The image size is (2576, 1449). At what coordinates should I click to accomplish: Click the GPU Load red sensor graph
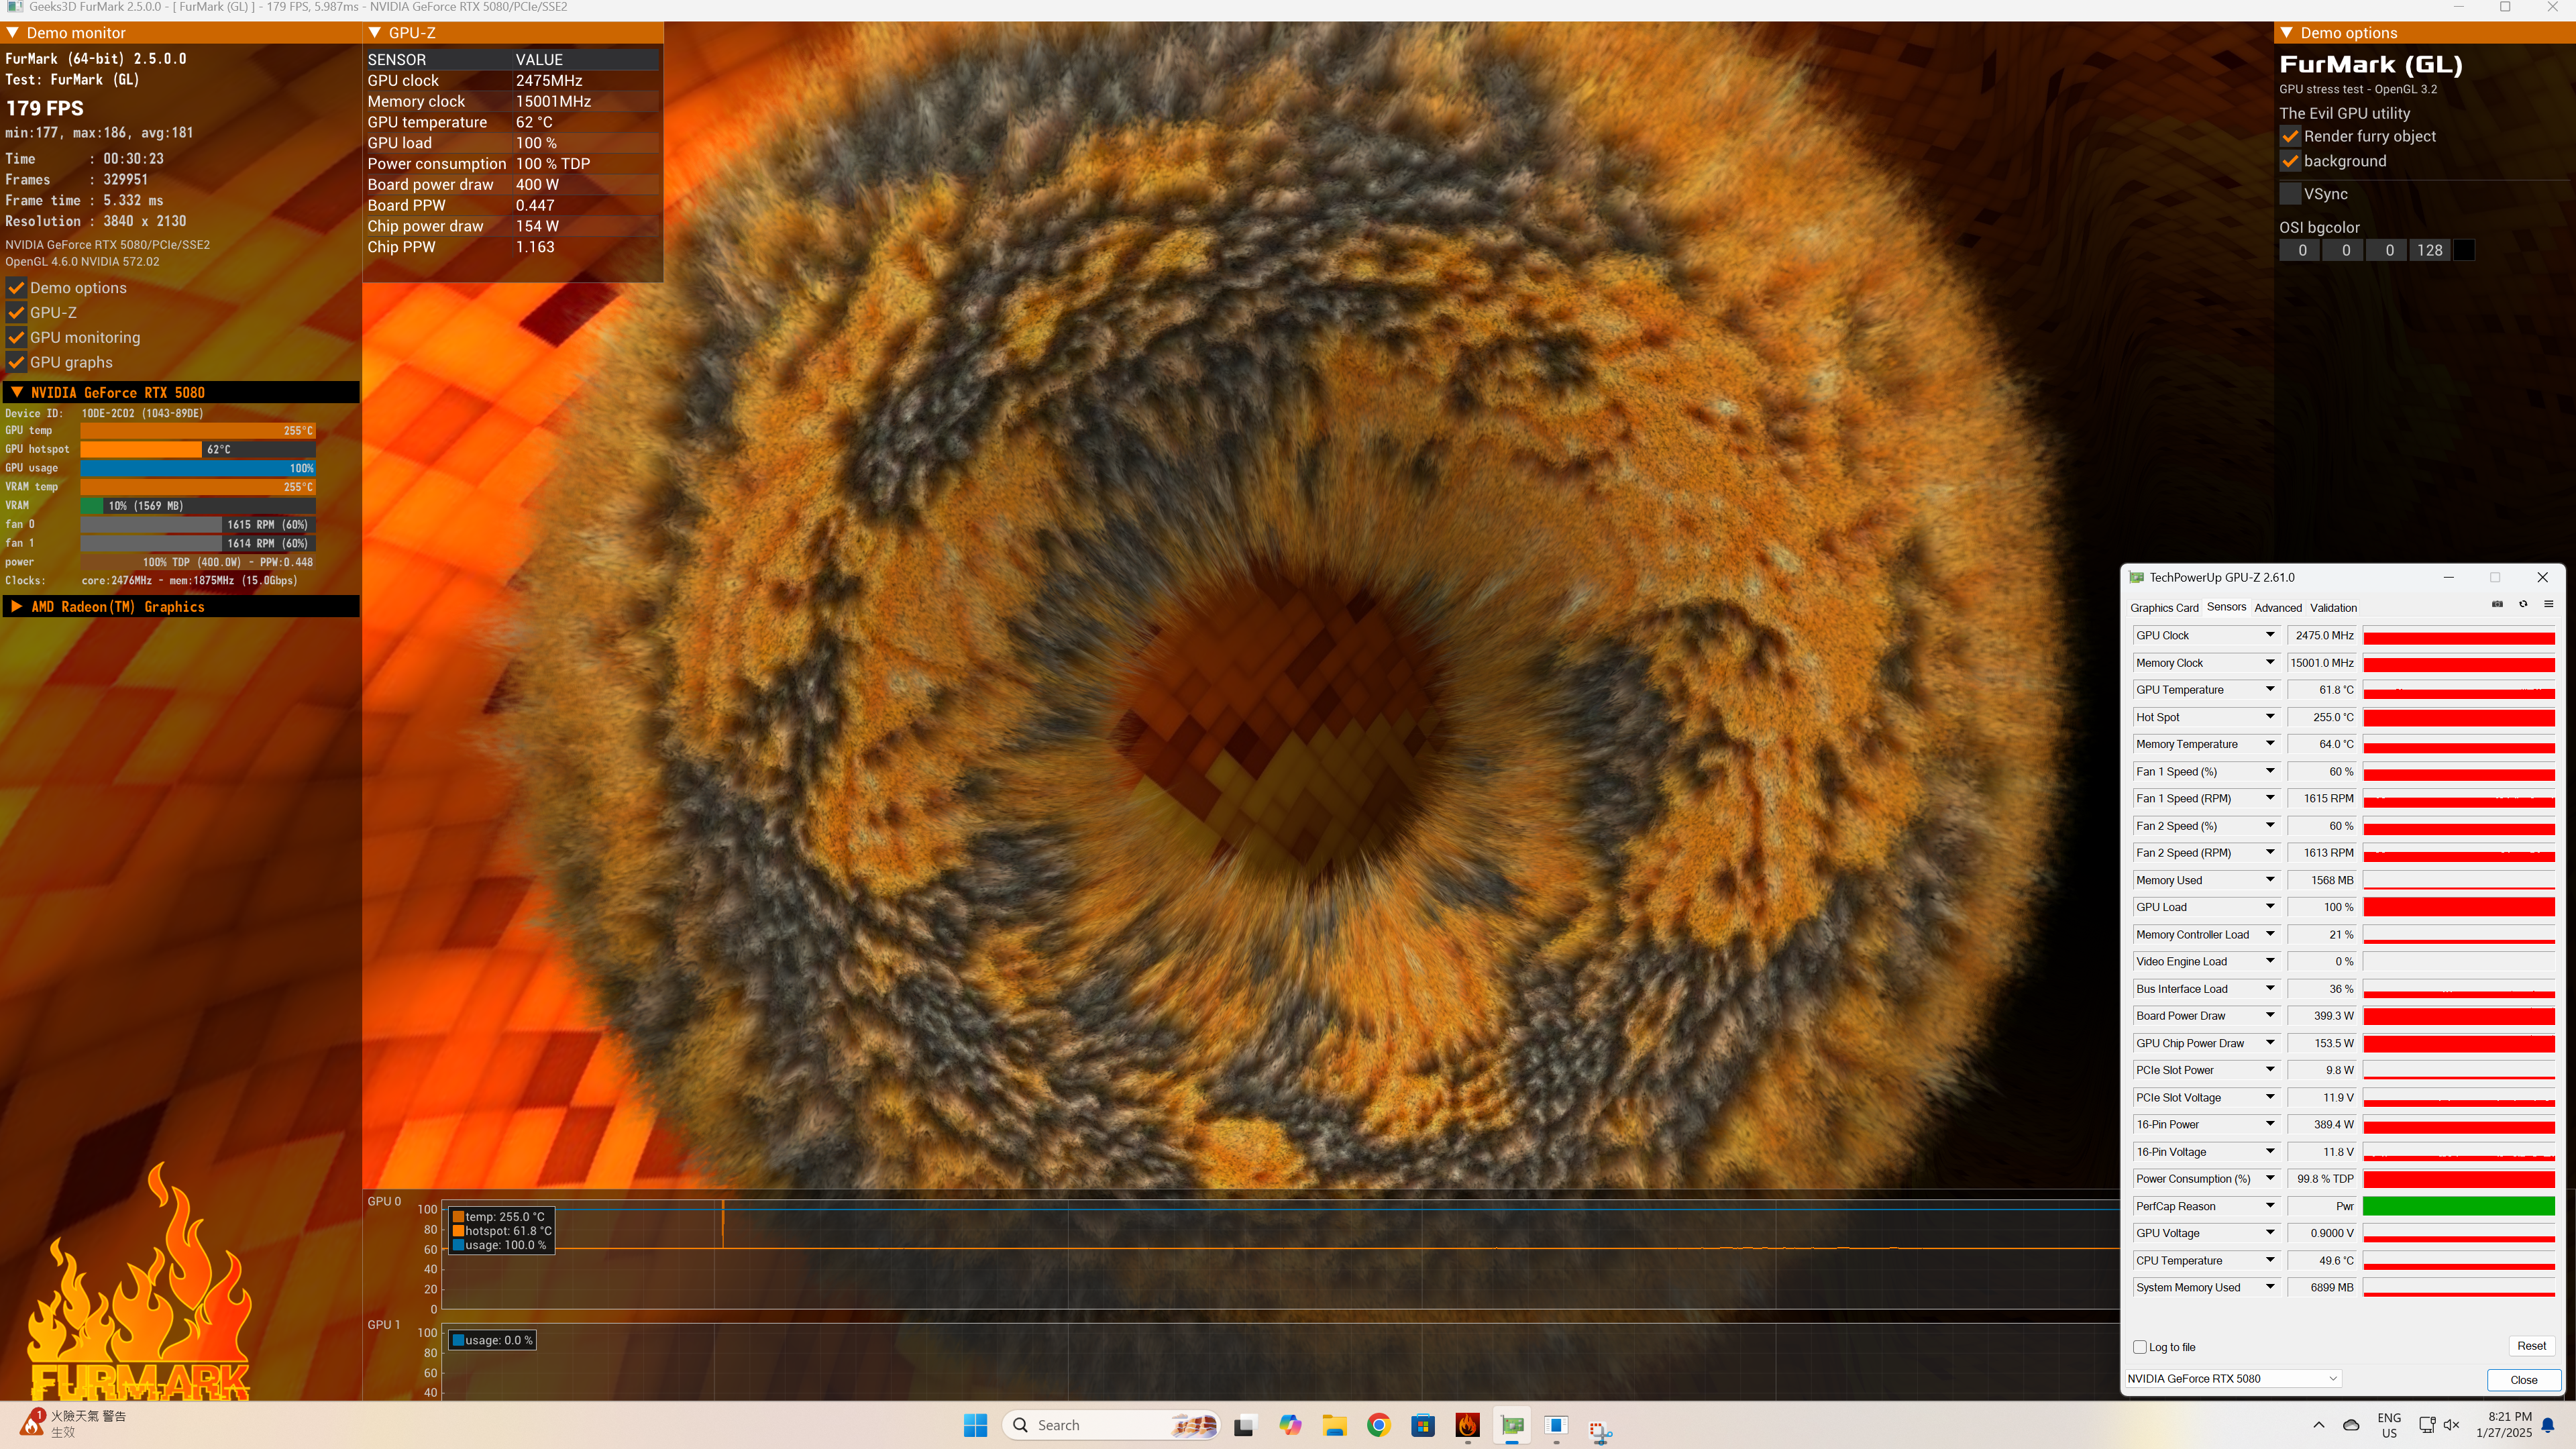[2459, 907]
